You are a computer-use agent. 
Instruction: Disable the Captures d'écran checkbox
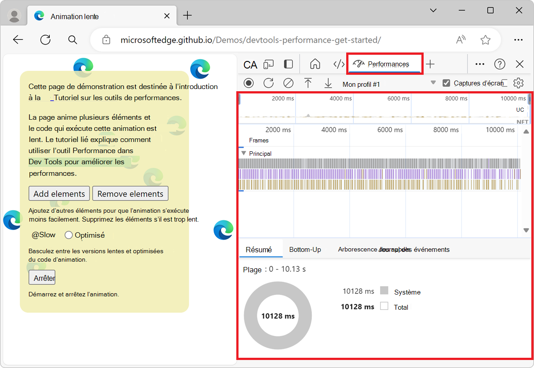[446, 83]
